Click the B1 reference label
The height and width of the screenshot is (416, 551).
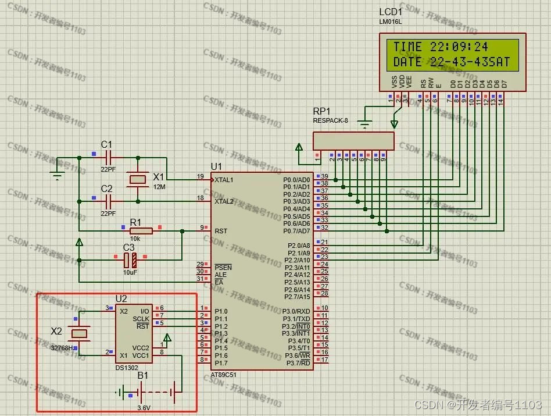pos(142,375)
